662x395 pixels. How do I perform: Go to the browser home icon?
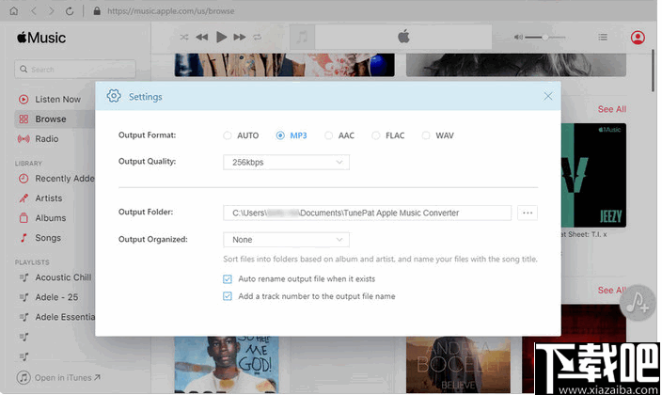pos(14,11)
